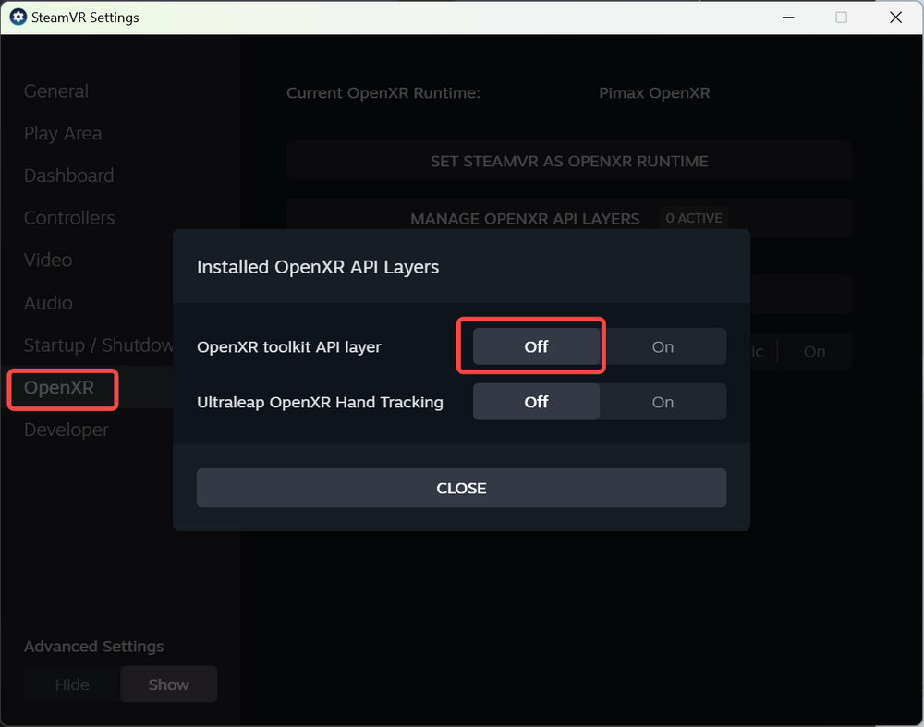Click the Advanced Settings label
Viewport: 924px width, 727px height.
tap(93, 647)
